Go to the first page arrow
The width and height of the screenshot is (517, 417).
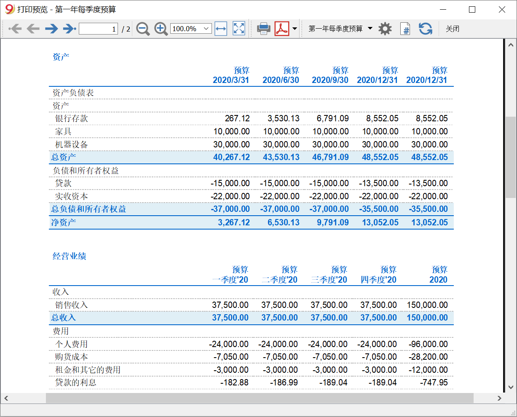point(15,29)
